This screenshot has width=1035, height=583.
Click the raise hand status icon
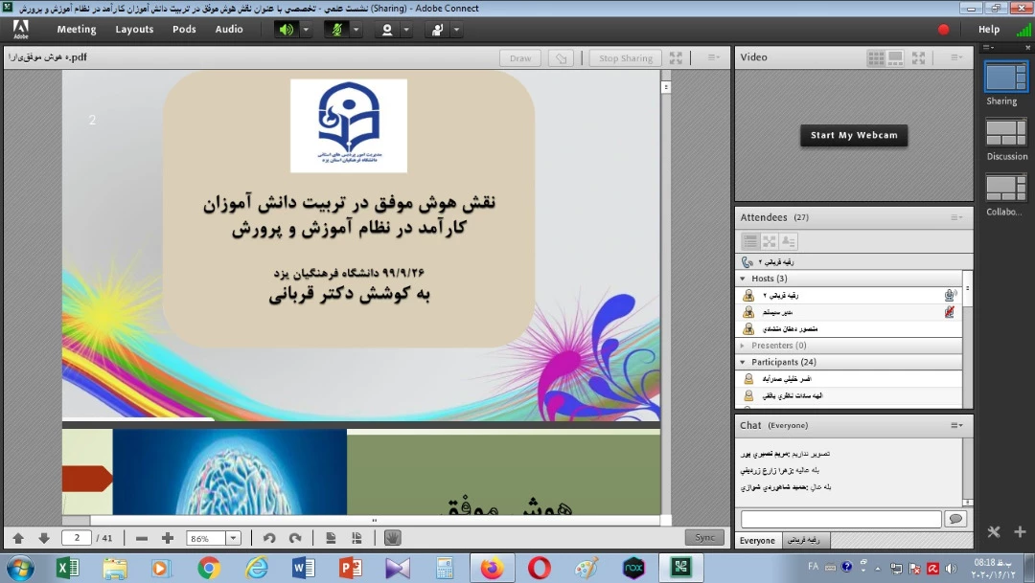pos(437,30)
